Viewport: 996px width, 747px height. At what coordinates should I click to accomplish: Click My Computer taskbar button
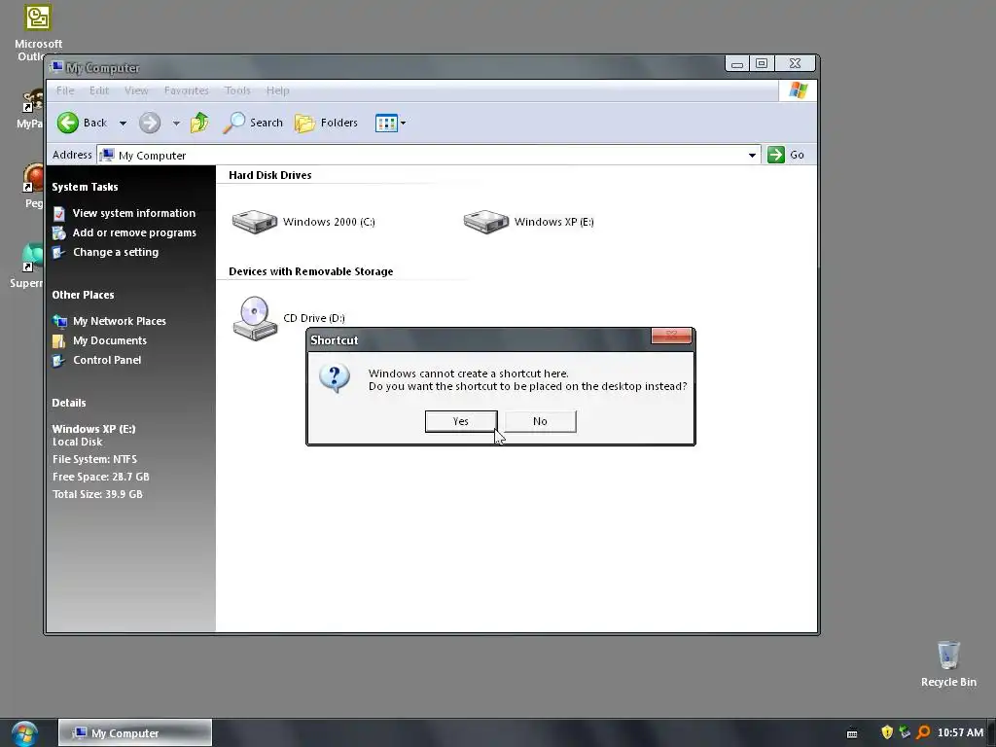click(x=135, y=733)
